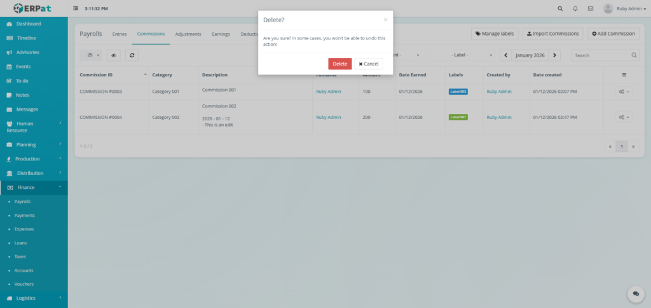Open the chat bubble widget
Viewport: 651px width, 308px height.
[x=636, y=294]
